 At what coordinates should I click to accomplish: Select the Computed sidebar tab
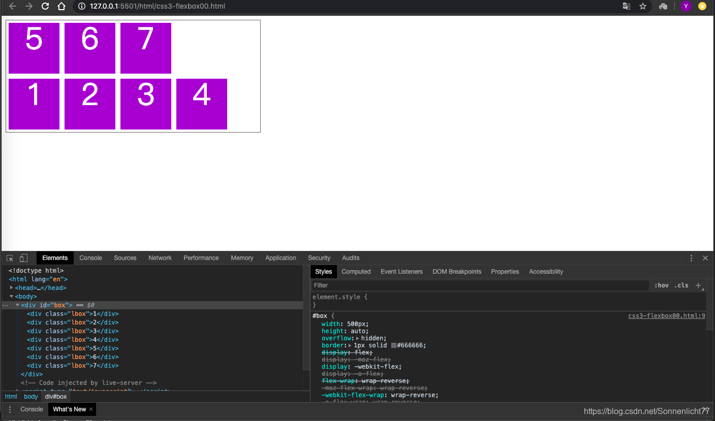pyautogui.click(x=356, y=272)
